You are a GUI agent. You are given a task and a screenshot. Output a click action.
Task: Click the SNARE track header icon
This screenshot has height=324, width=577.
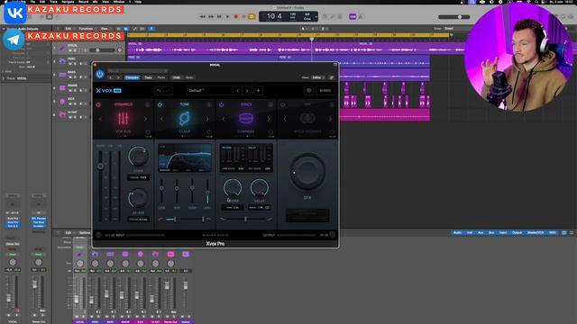[62, 88]
